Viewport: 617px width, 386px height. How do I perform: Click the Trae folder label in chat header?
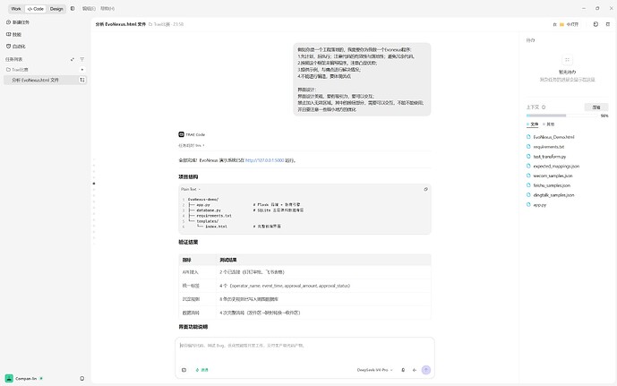click(159, 24)
